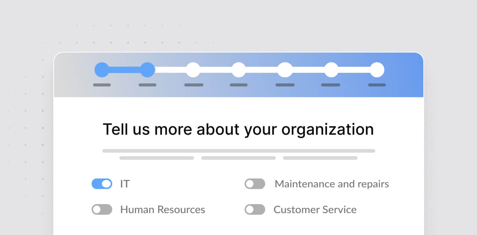
Task: Jump to the last step circle
Action: coord(377,70)
